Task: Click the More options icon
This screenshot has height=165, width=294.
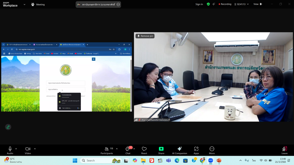Action: [212, 149]
